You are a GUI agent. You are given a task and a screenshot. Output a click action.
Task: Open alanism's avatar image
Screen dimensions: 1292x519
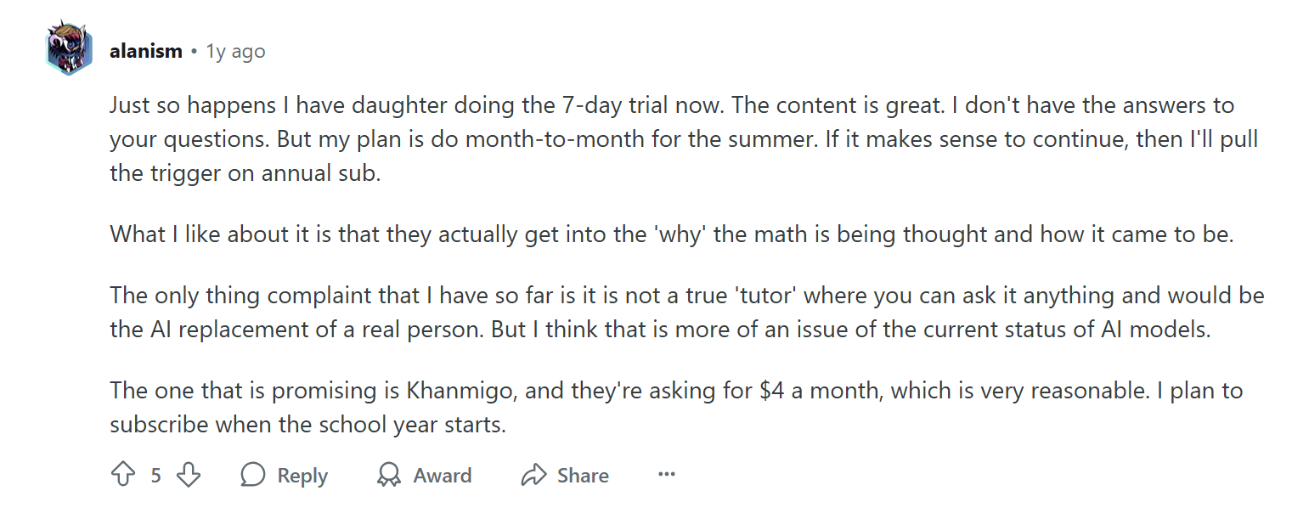tap(68, 49)
